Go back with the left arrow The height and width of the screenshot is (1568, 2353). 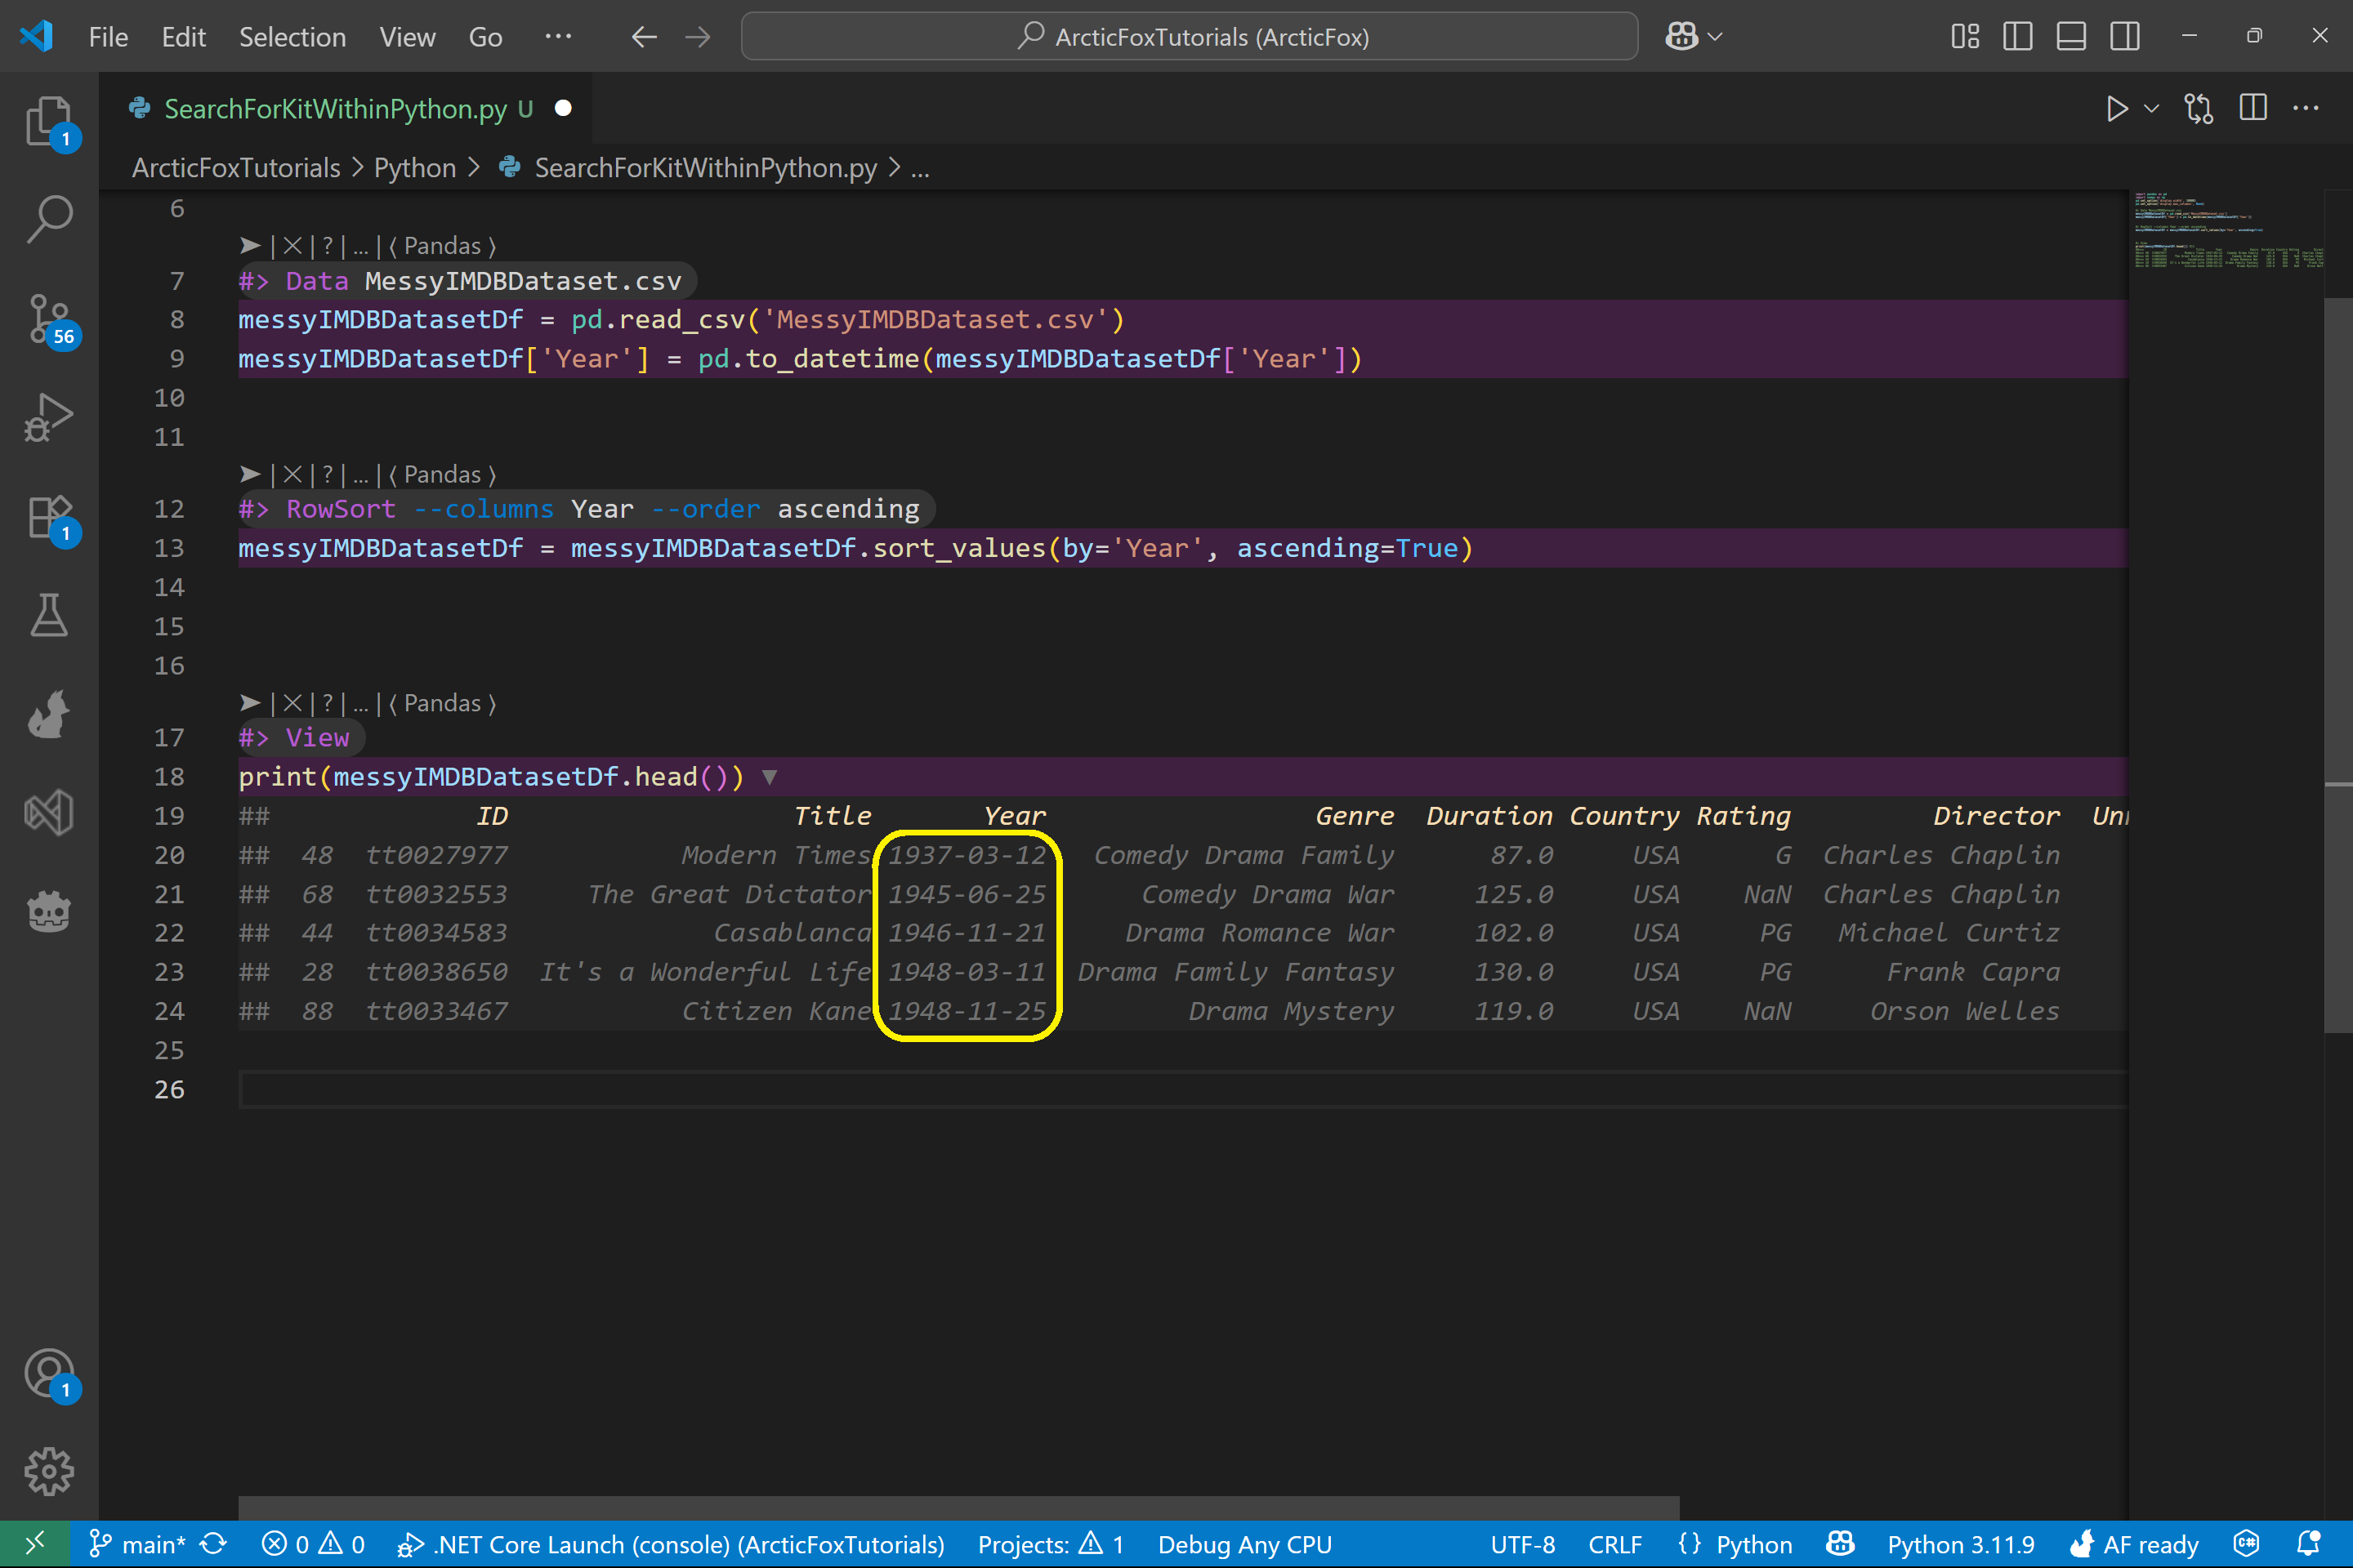pos(645,37)
